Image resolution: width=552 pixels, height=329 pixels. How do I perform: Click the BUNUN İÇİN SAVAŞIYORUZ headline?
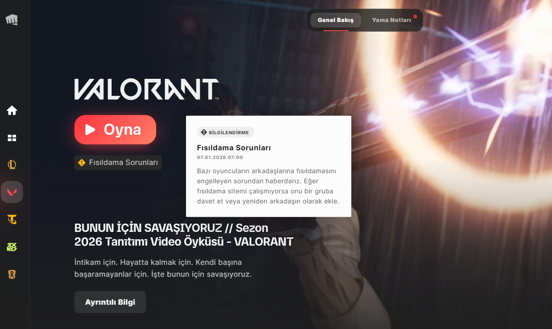pyautogui.click(x=184, y=235)
